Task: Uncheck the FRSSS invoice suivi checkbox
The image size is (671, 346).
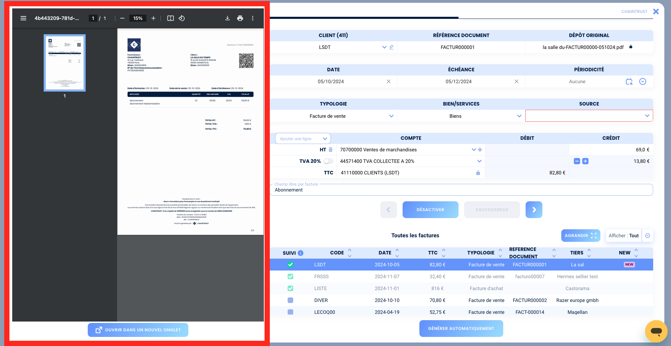Action: click(290, 276)
